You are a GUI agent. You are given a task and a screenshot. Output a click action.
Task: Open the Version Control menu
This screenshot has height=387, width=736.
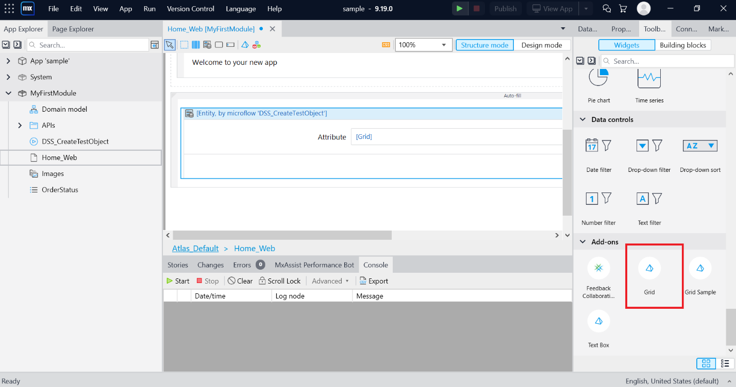tap(191, 9)
